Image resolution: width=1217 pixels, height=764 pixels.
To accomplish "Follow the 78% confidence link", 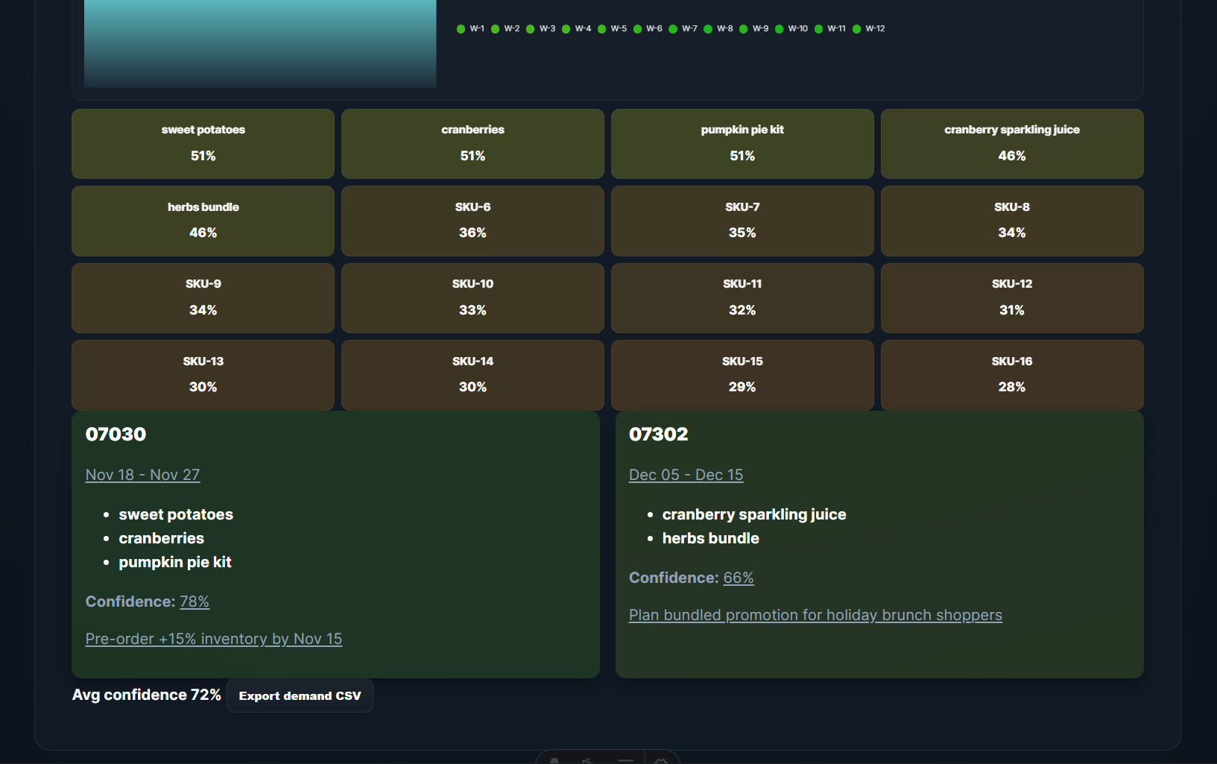I will point(195,602).
